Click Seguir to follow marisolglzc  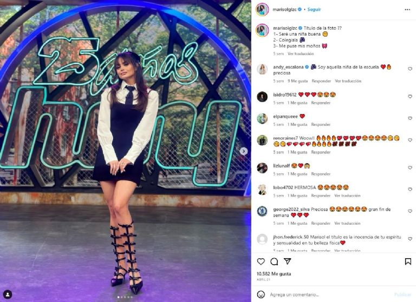[x=314, y=9]
